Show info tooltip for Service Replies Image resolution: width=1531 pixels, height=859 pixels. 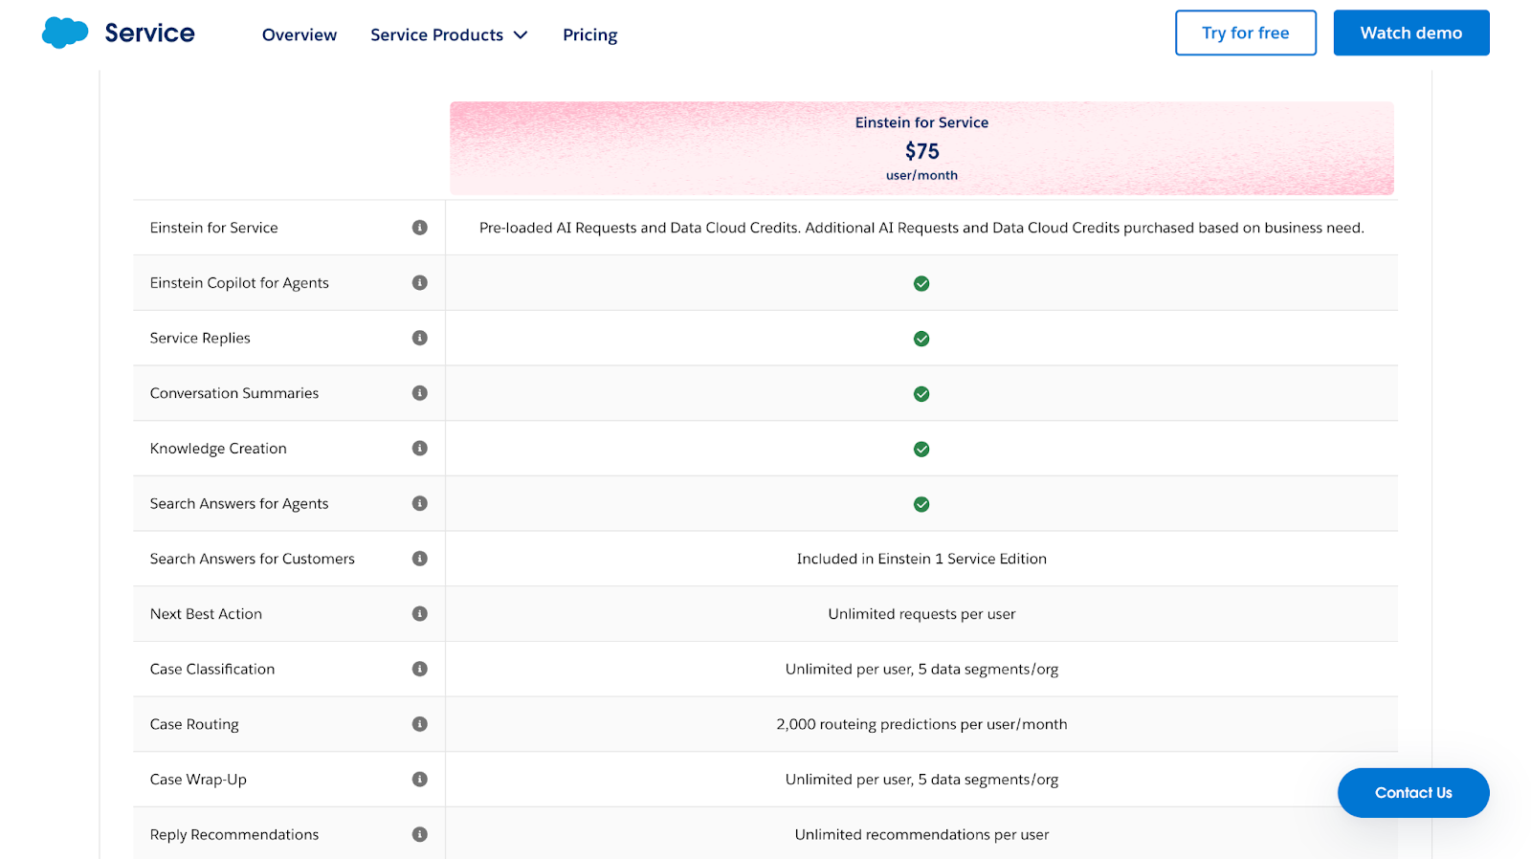pos(419,338)
